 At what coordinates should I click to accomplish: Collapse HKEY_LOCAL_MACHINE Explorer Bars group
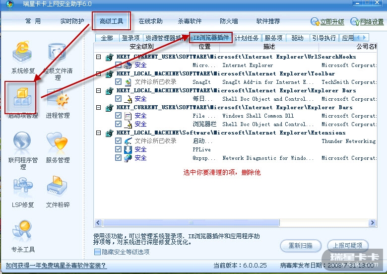(x=98, y=91)
